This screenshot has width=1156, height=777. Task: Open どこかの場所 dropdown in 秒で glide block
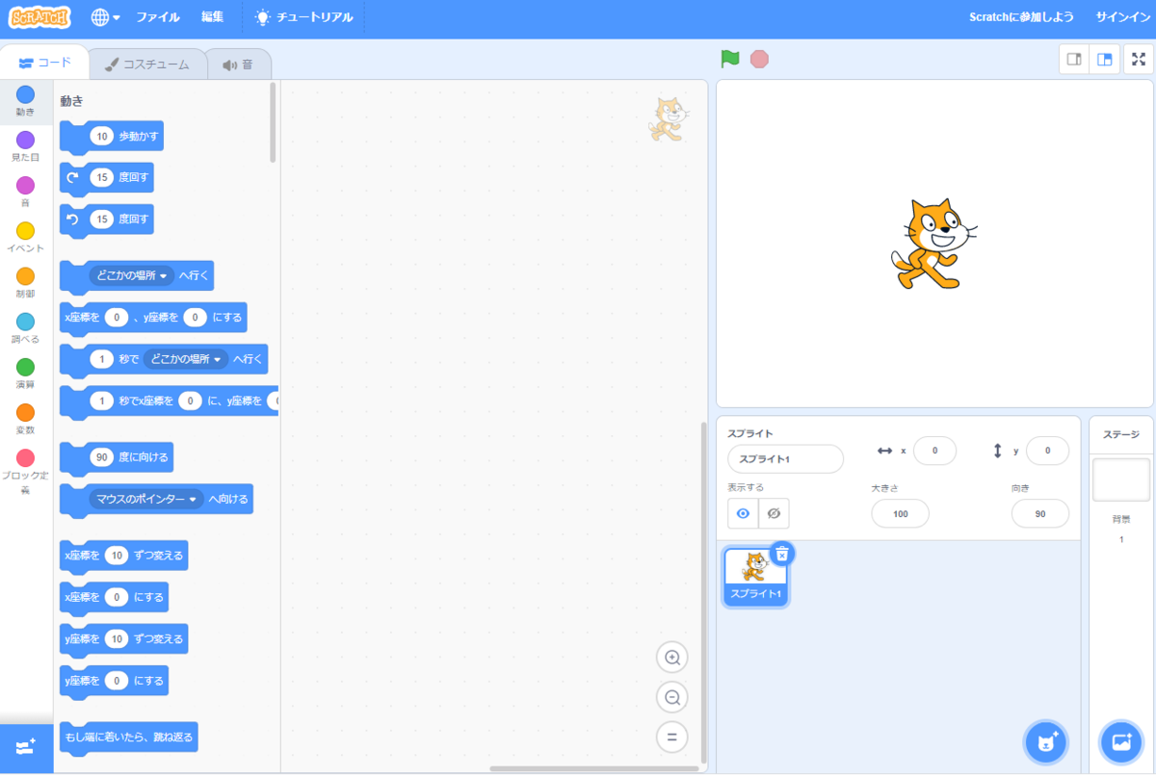tap(186, 359)
